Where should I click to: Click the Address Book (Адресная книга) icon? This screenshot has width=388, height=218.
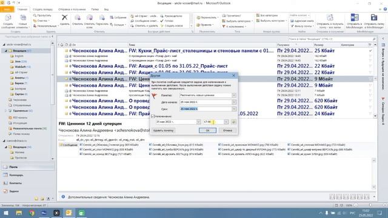(302, 21)
